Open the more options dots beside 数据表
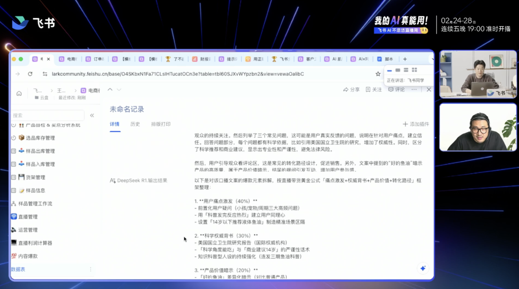This screenshot has height=289, width=519. (x=90, y=269)
